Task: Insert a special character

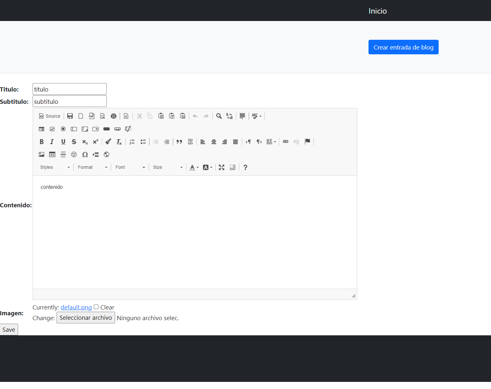Action: pos(85,155)
